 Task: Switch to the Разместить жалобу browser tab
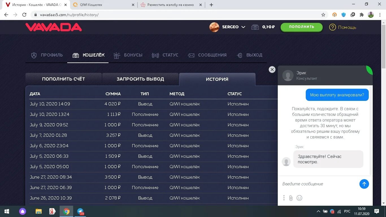(x=172, y=5)
